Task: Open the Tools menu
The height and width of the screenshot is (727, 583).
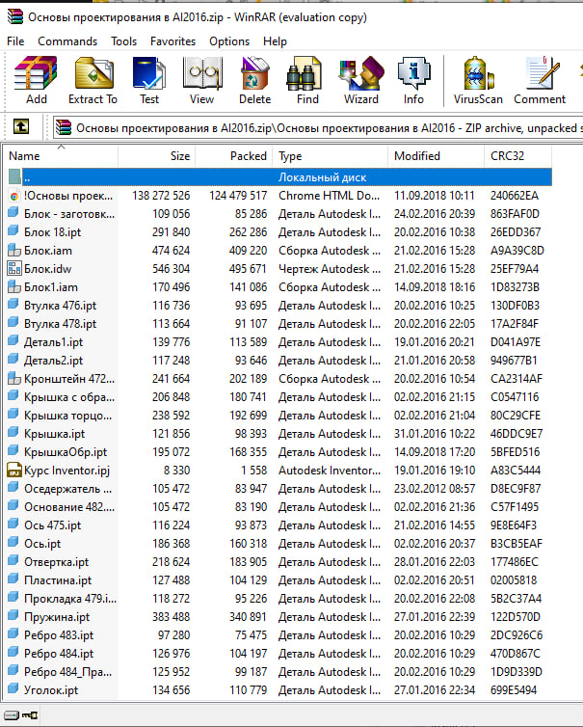Action: point(123,41)
